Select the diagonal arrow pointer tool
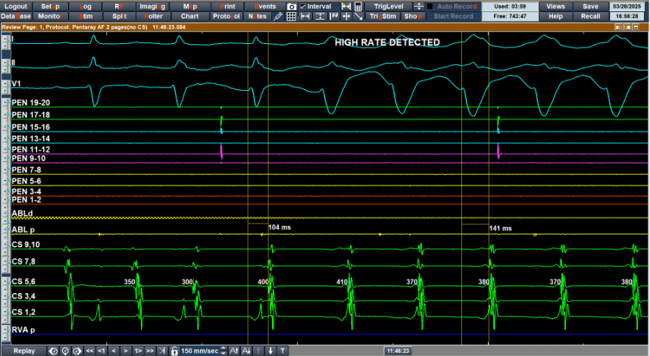The width and height of the screenshot is (650, 356). click(x=358, y=17)
